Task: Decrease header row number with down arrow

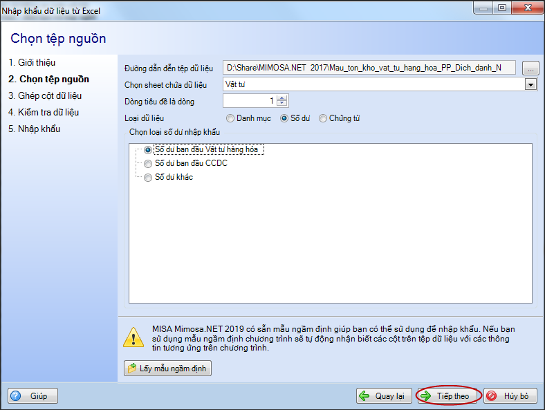Action: pos(282,104)
